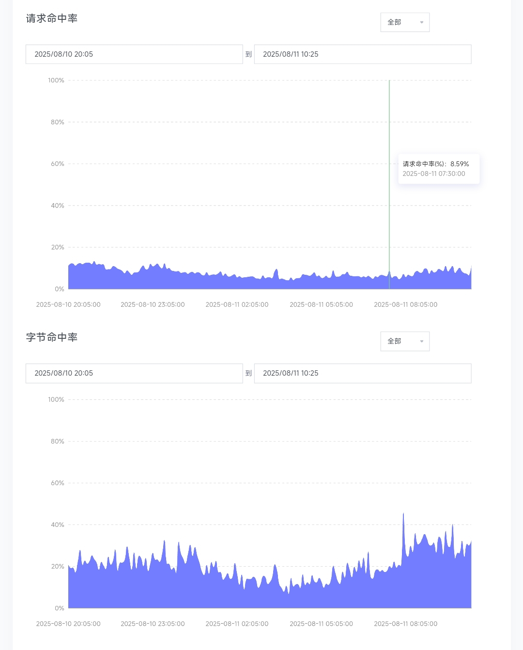Open the 全部 dropdown for 字节命中率

pyautogui.click(x=404, y=341)
